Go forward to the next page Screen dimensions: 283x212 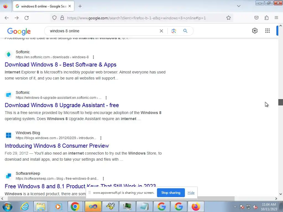tap(17, 18)
